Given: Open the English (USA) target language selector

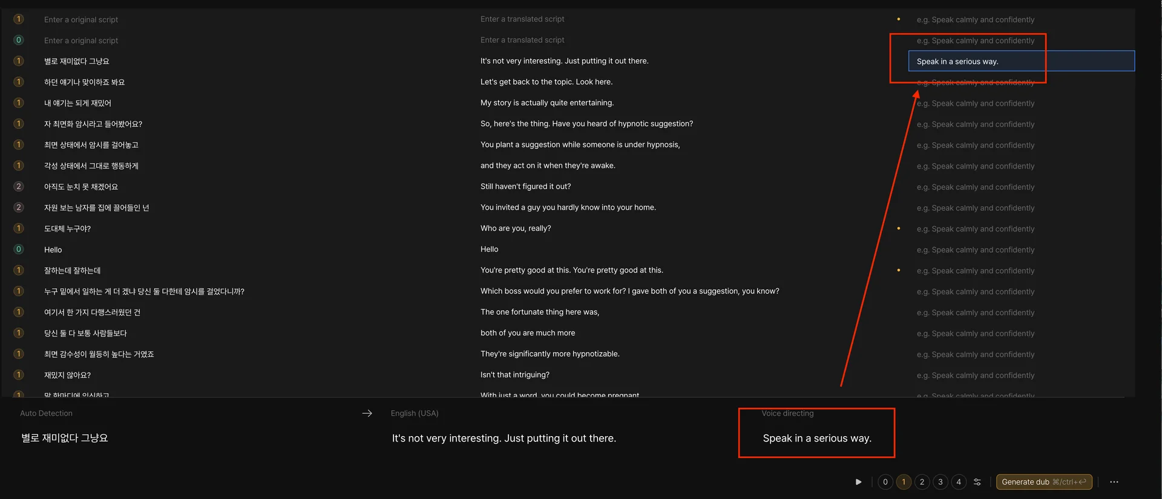Looking at the screenshot, I should point(415,413).
